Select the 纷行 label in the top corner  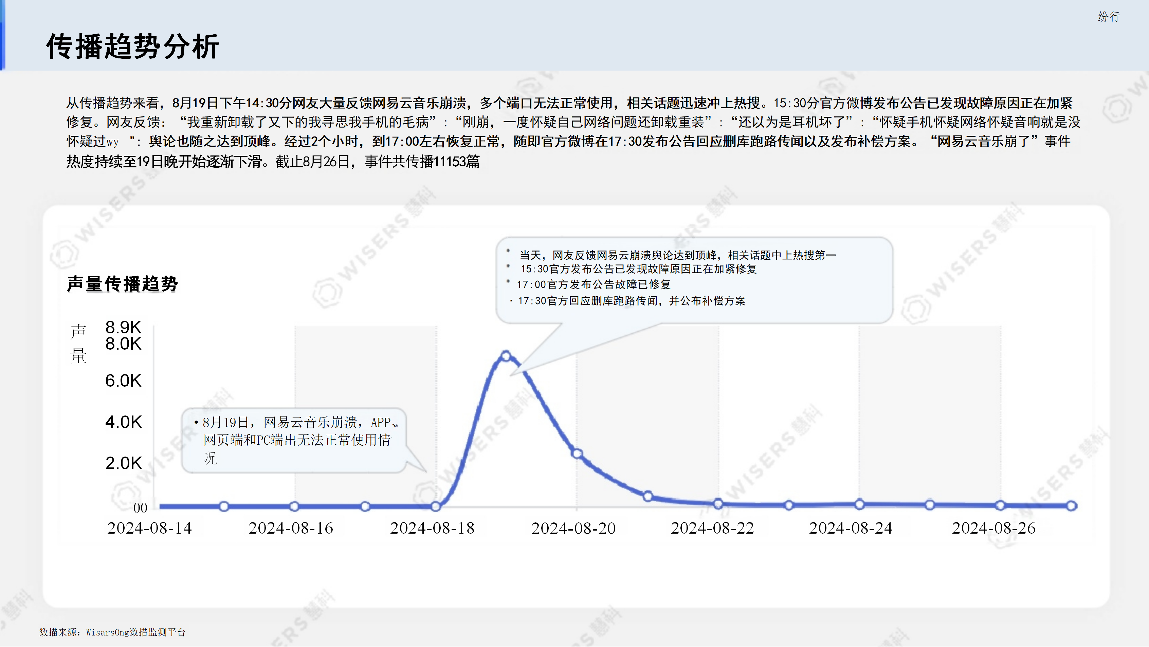pos(1108,17)
